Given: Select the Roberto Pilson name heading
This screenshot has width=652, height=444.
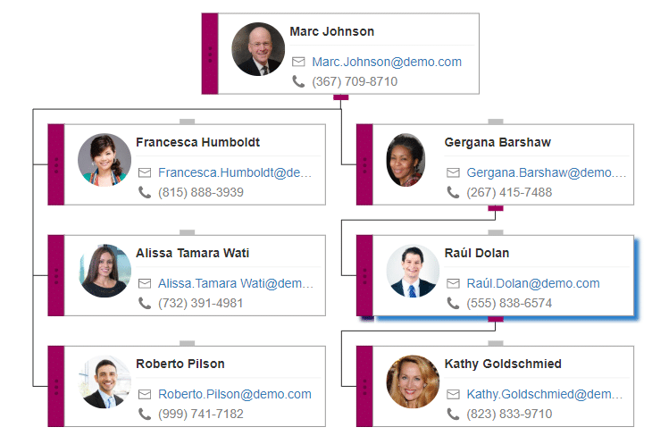Looking at the screenshot, I should [x=180, y=364].
